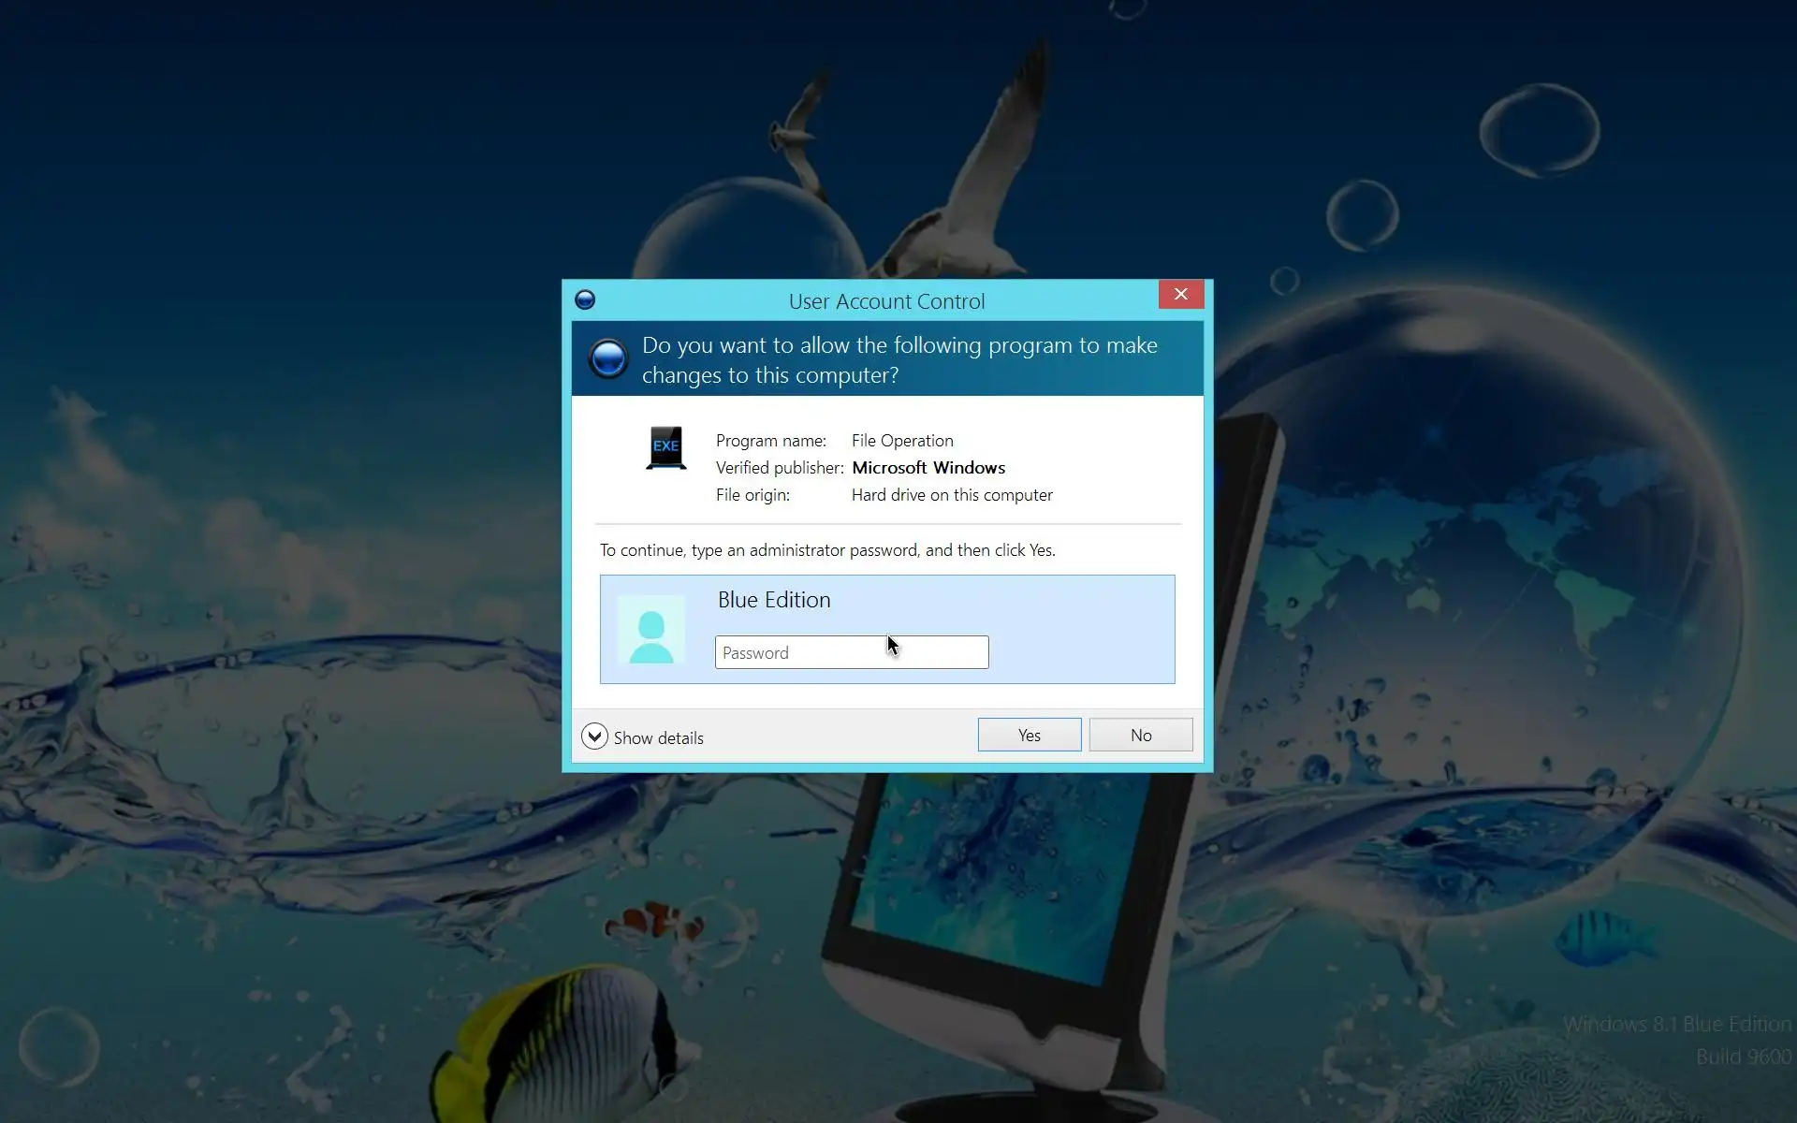Click the File Operation program name value
The height and width of the screenshot is (1123, 1797).
pos(901,441)
